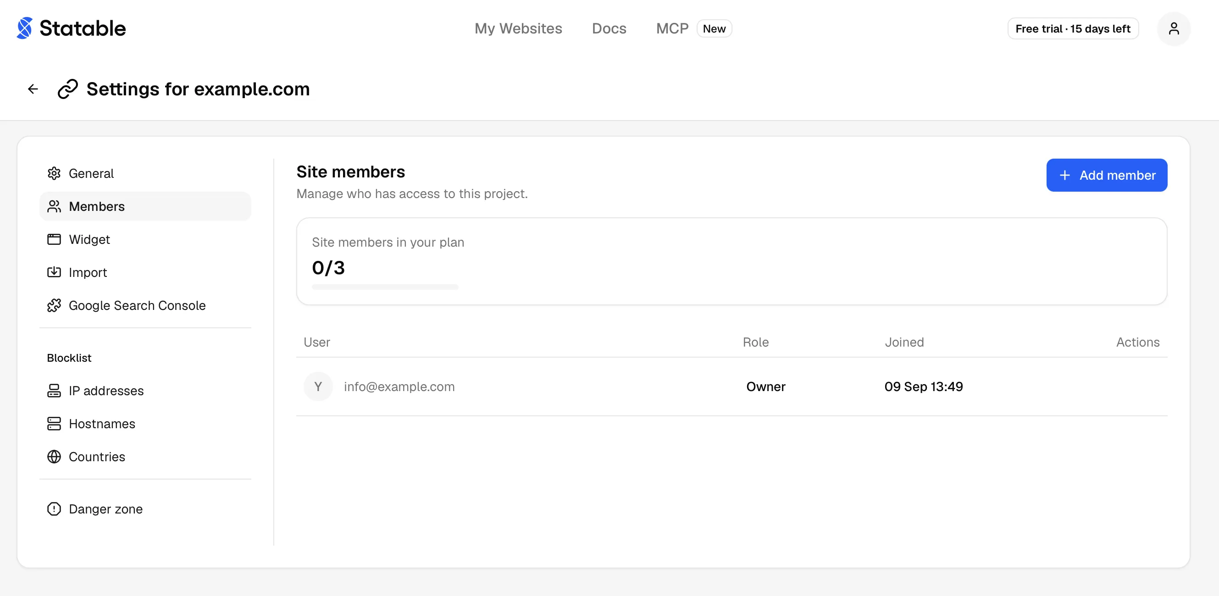Click the Add member button label
The image size is (1219, 596).
(x=1118, y=176)
